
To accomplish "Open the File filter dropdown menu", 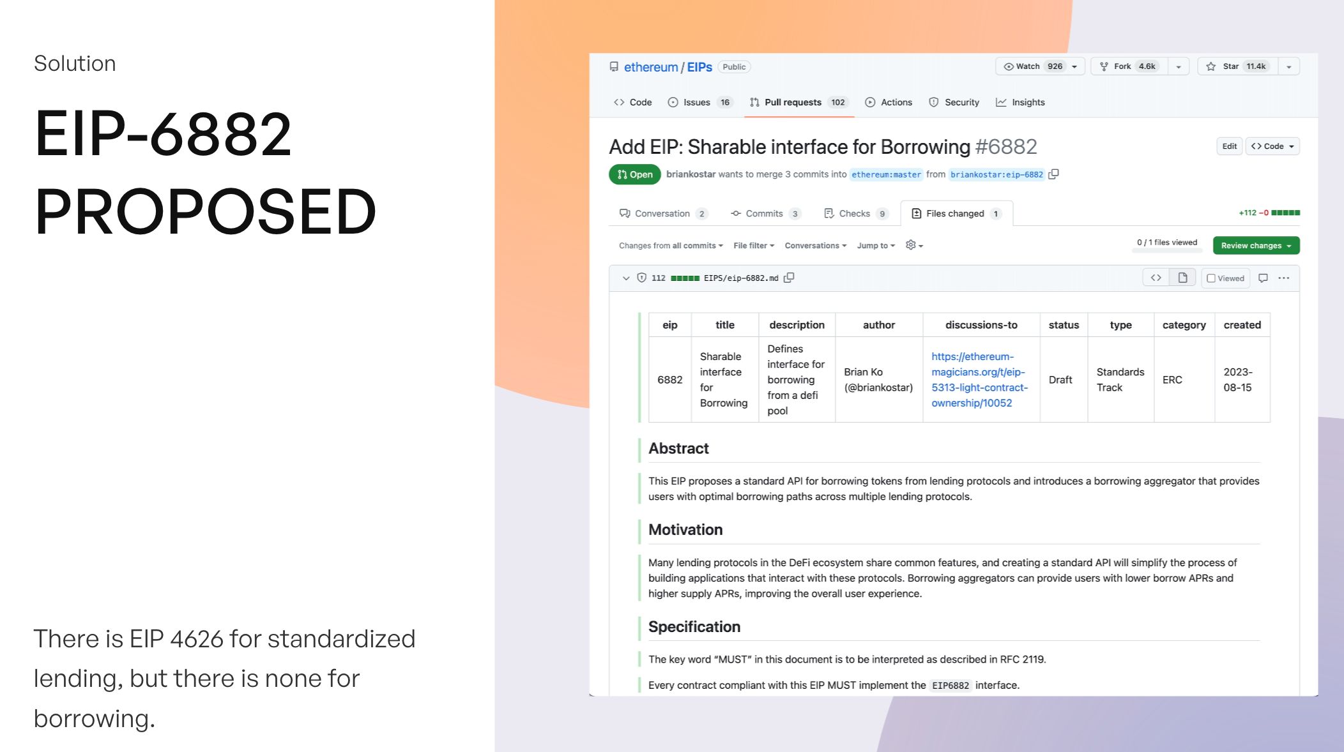I will (x=751, y=244).
